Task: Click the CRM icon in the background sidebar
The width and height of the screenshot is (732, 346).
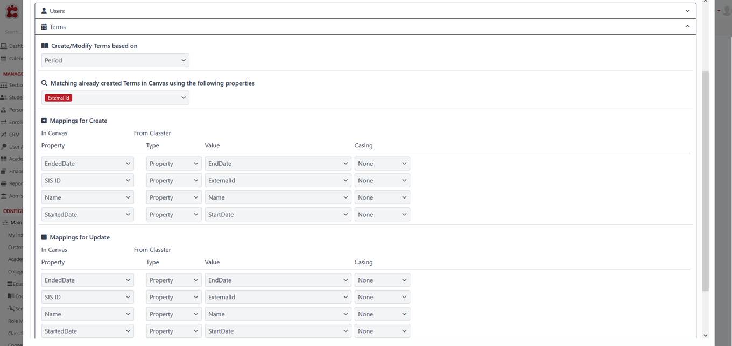Action: [4, 135]
